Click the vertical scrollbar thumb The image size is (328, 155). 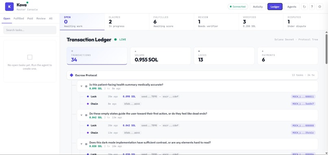pos(326,49)
